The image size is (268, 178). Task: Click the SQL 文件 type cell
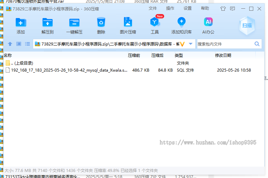185,70
